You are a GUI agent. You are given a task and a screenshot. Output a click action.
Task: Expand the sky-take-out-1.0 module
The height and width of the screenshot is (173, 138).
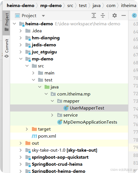[x=21, y=150]
